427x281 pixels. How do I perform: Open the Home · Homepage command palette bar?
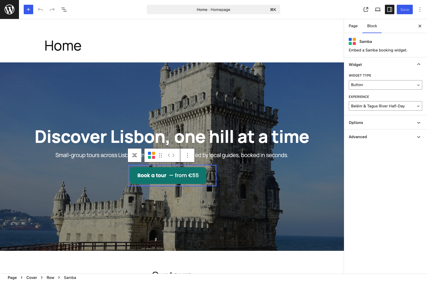pos(213,9)
